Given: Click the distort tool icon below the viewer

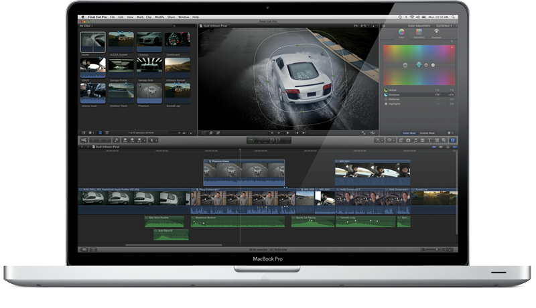Looking at the screenshot, I should (x=218, y=133).
